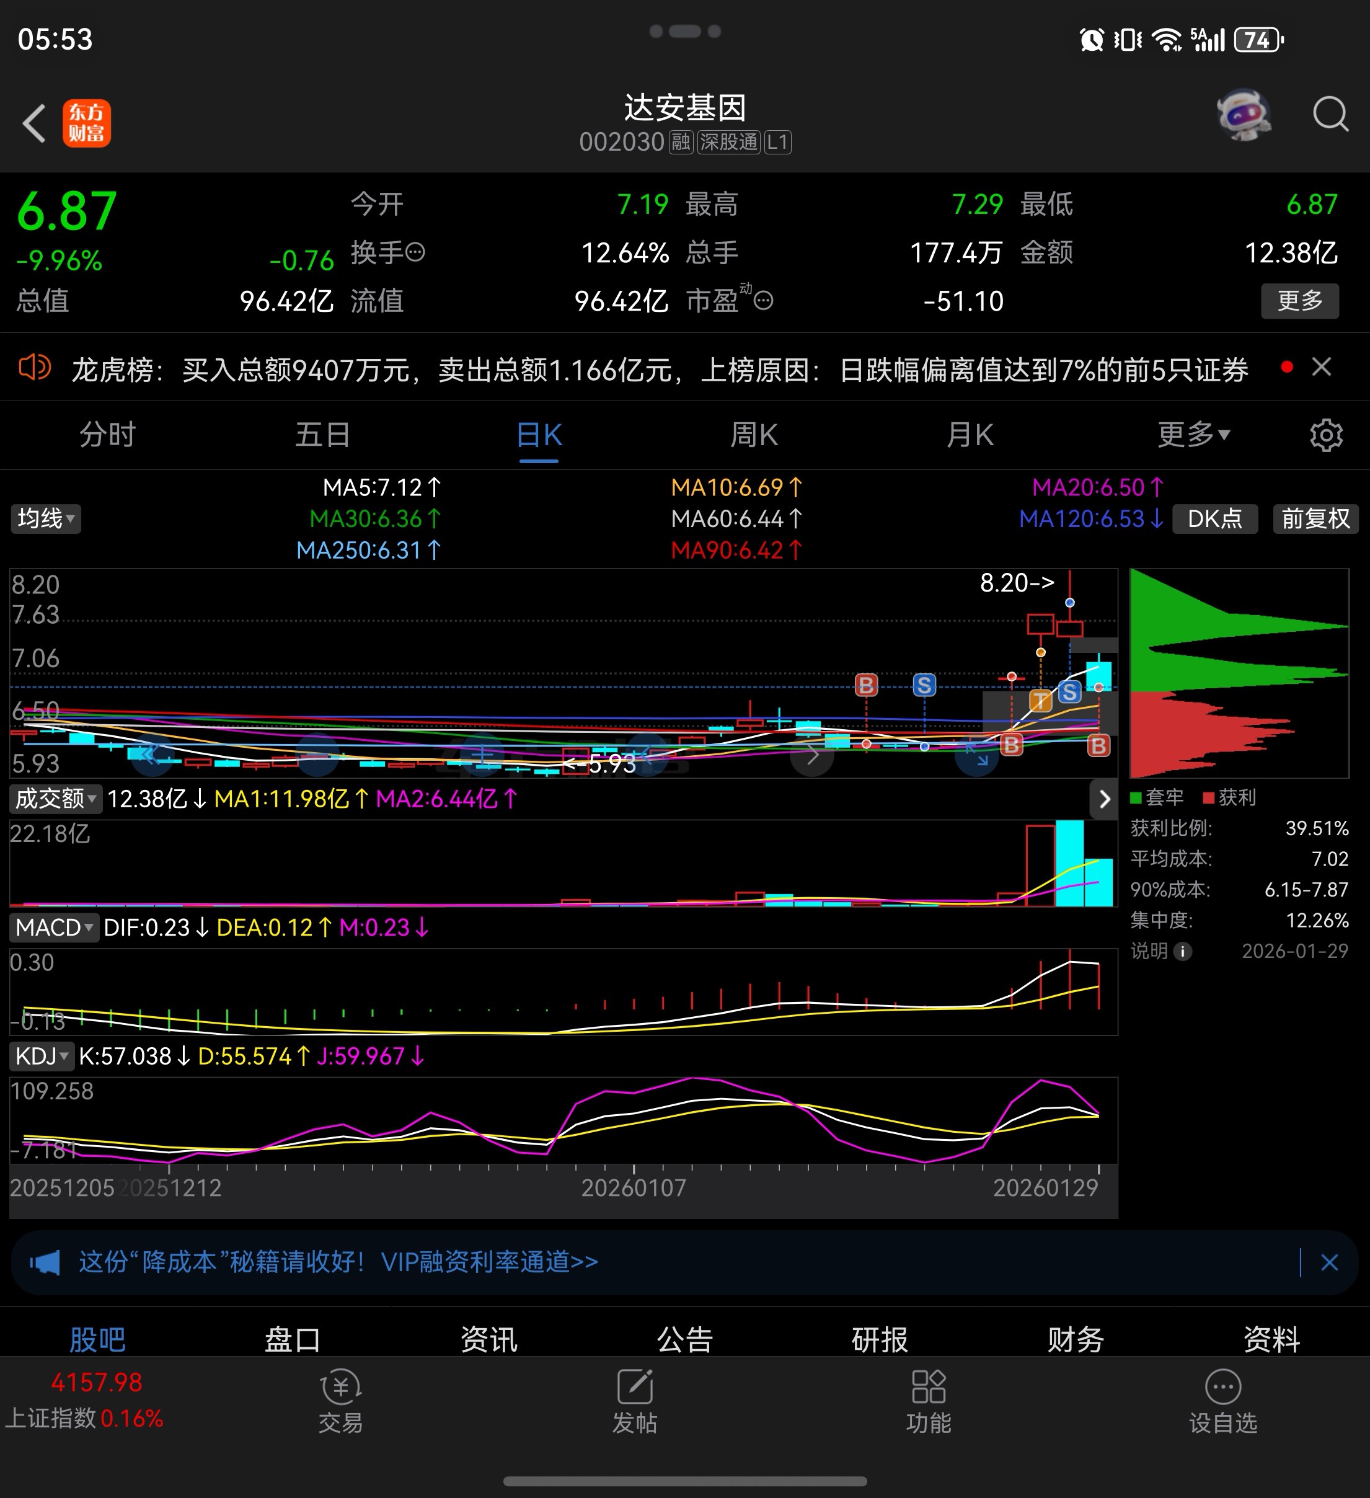The width and height of the screenshot is (1370, 1498).
Task: Toggle 前复权 price adjustment
Action: click(1315, 518)
